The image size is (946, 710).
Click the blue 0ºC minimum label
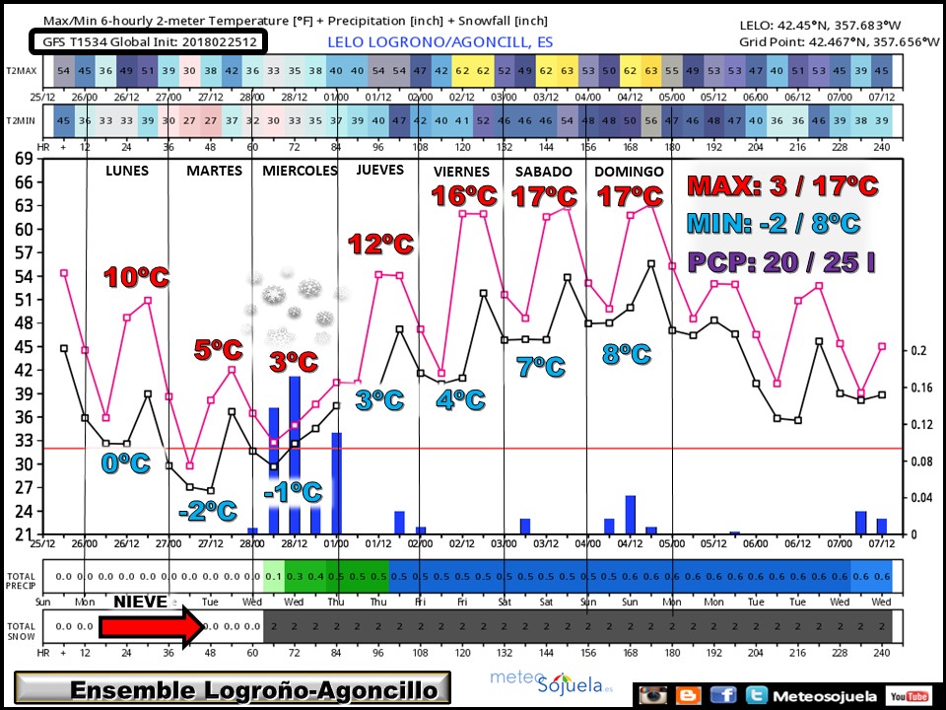(125, 463)
